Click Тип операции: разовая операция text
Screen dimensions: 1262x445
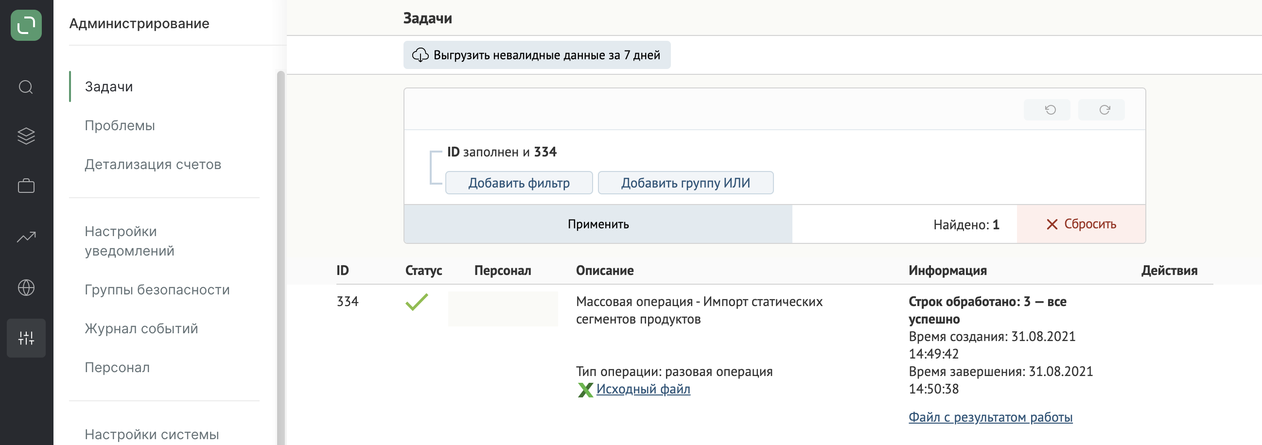point(674,372)
